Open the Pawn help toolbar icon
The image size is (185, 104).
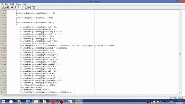point(33,8)
